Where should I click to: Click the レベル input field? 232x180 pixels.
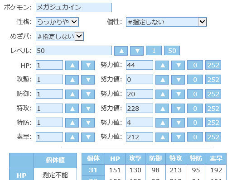(74, 51)
